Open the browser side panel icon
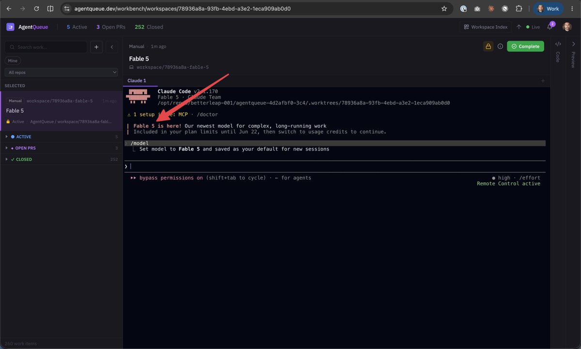 [x=50, y=9]
